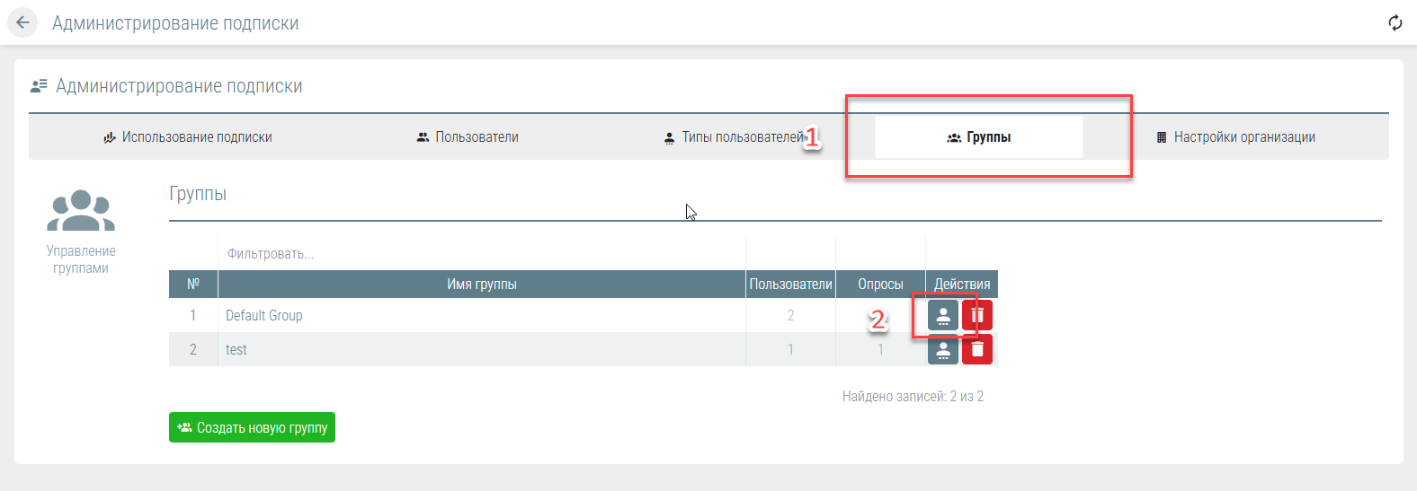Click the Опросы column header
Viewport: 1417px width, 491px height.
pyautogui.click(x=880, y=284)
